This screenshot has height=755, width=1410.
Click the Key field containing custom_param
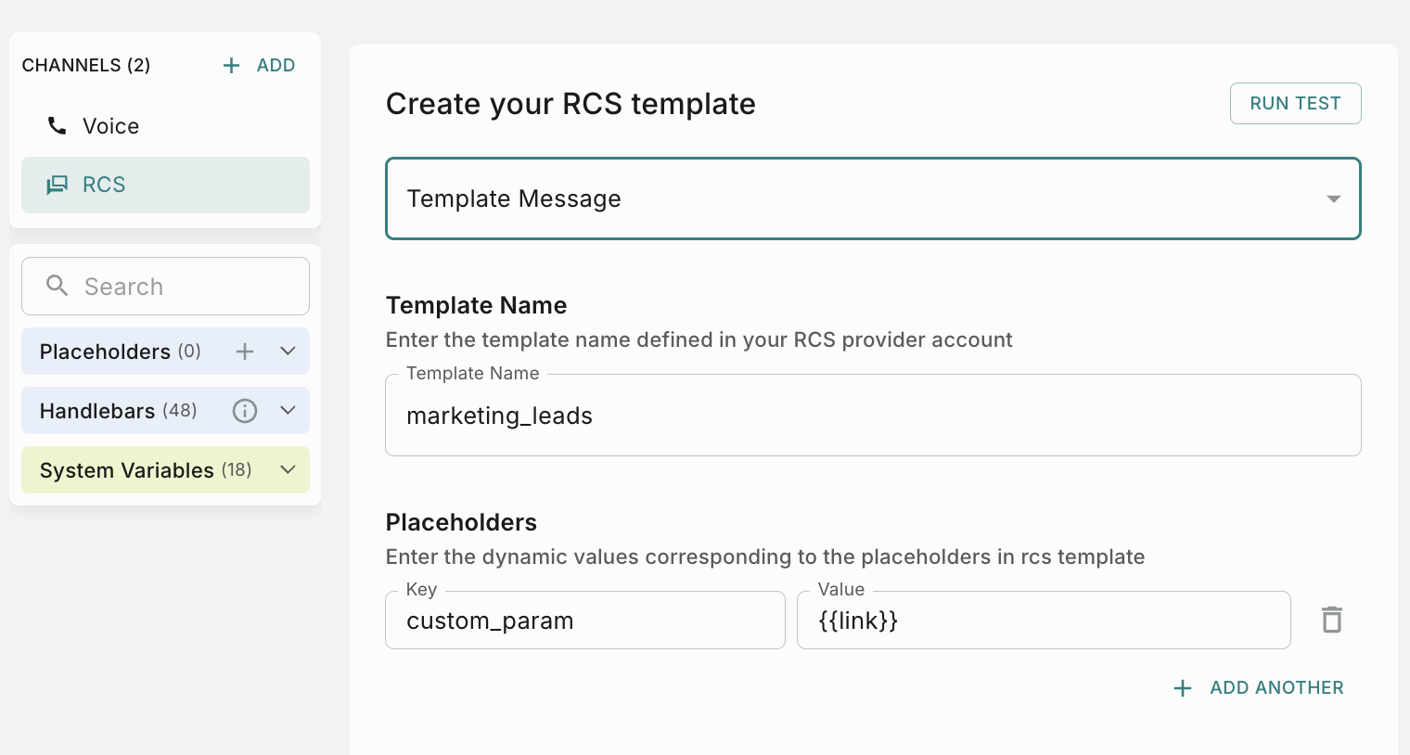click(x=584, y=621)
